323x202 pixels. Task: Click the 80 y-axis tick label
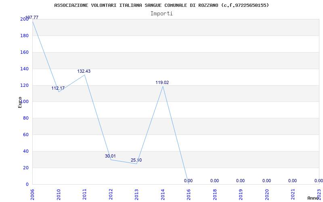click(x=26, y=118)
